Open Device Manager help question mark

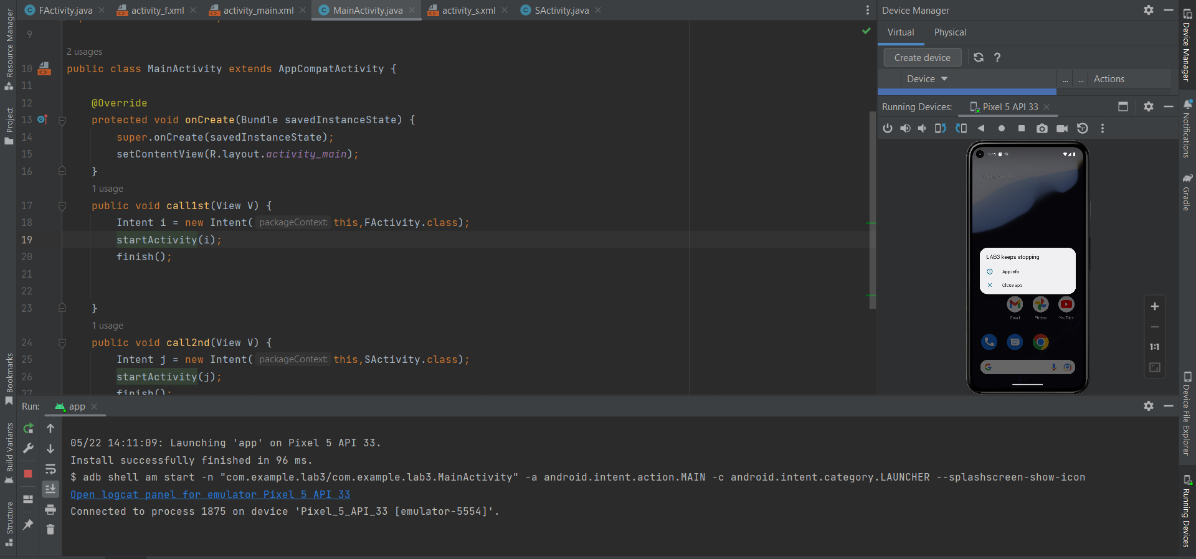click(x=997, y=57)
